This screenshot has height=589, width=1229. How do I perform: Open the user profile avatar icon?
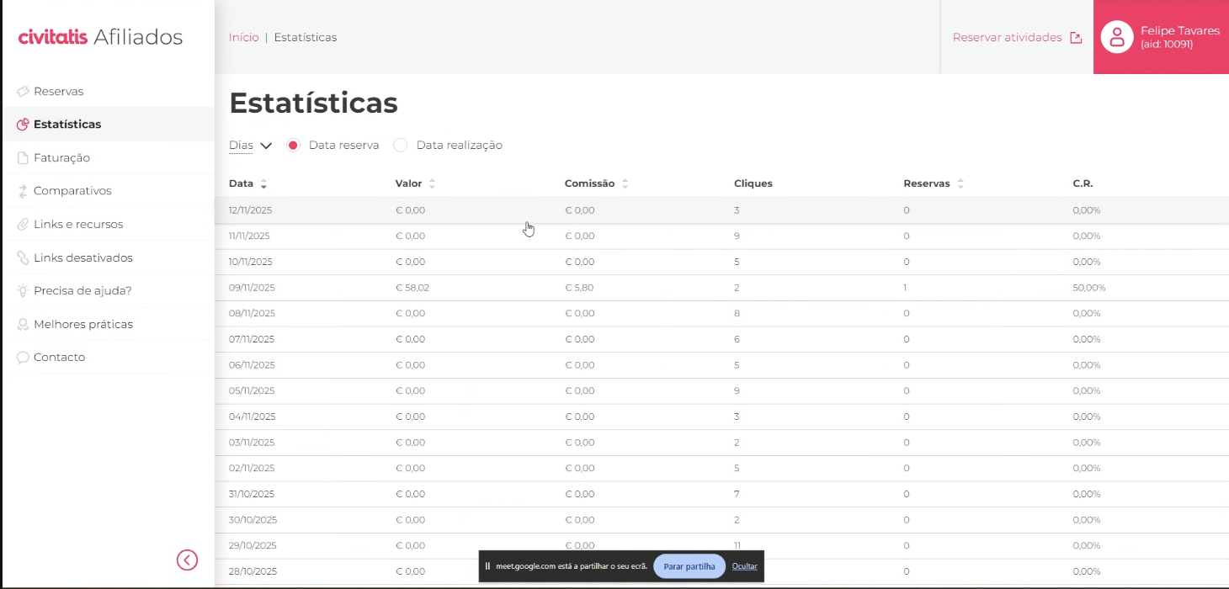coord(1117,37)
